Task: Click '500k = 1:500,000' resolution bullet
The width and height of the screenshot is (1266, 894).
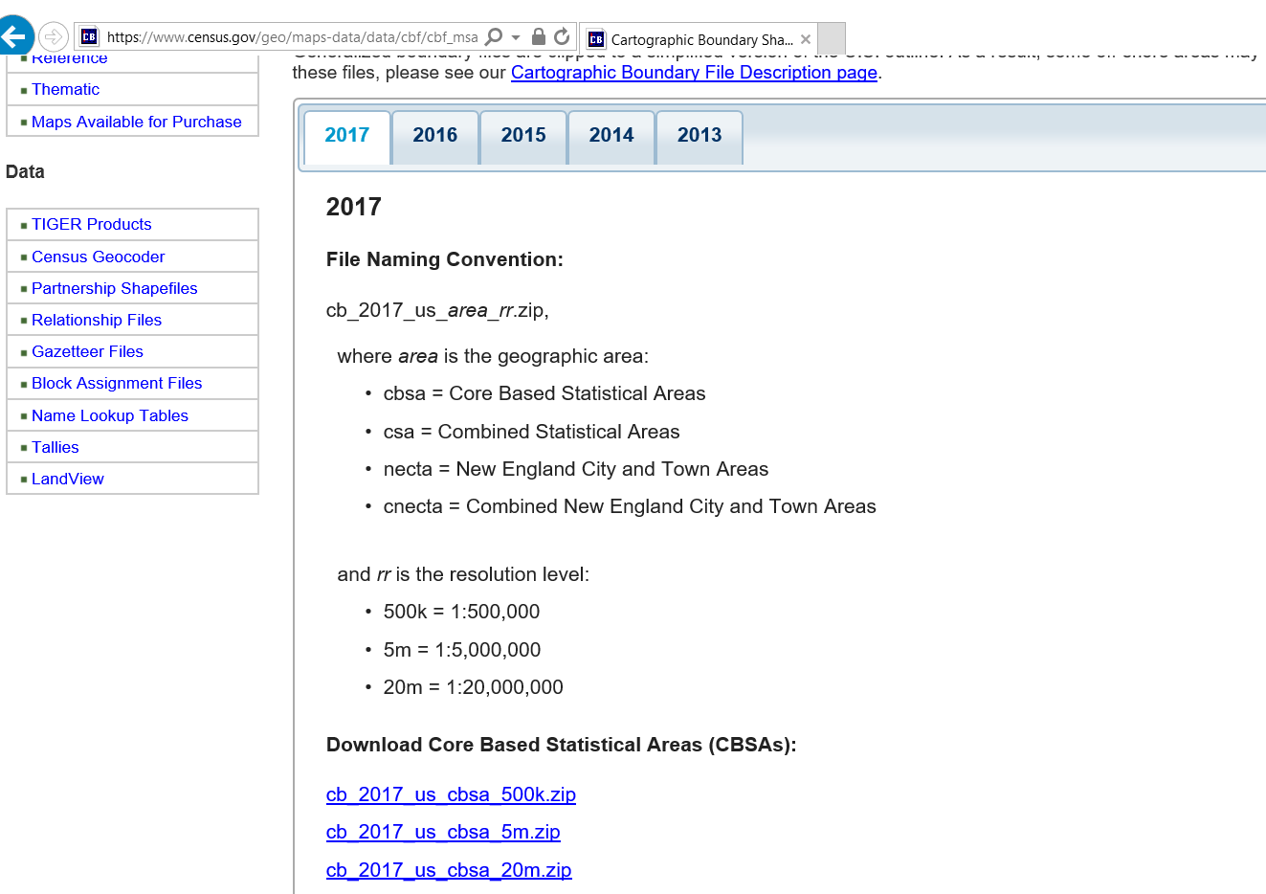Action: [461, 612]
